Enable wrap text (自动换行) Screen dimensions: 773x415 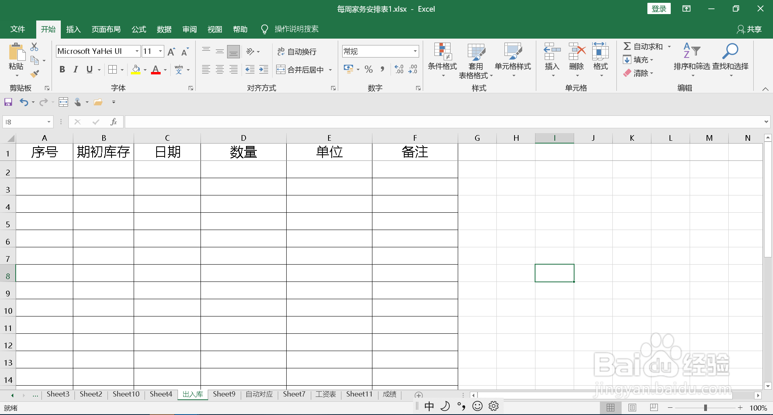(297, 51)
